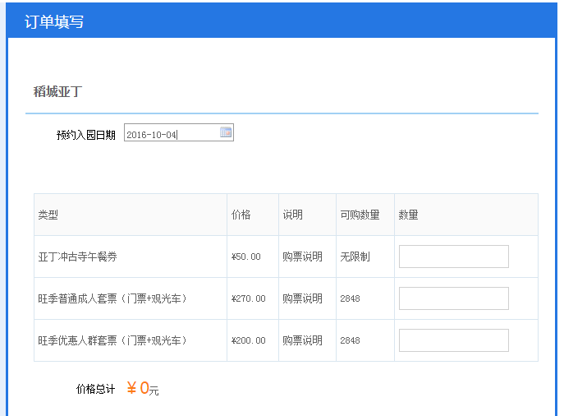The height and width of the screenshot is (416, 564).
Task: Click the 数量 column header
Action: click(408, 215)
